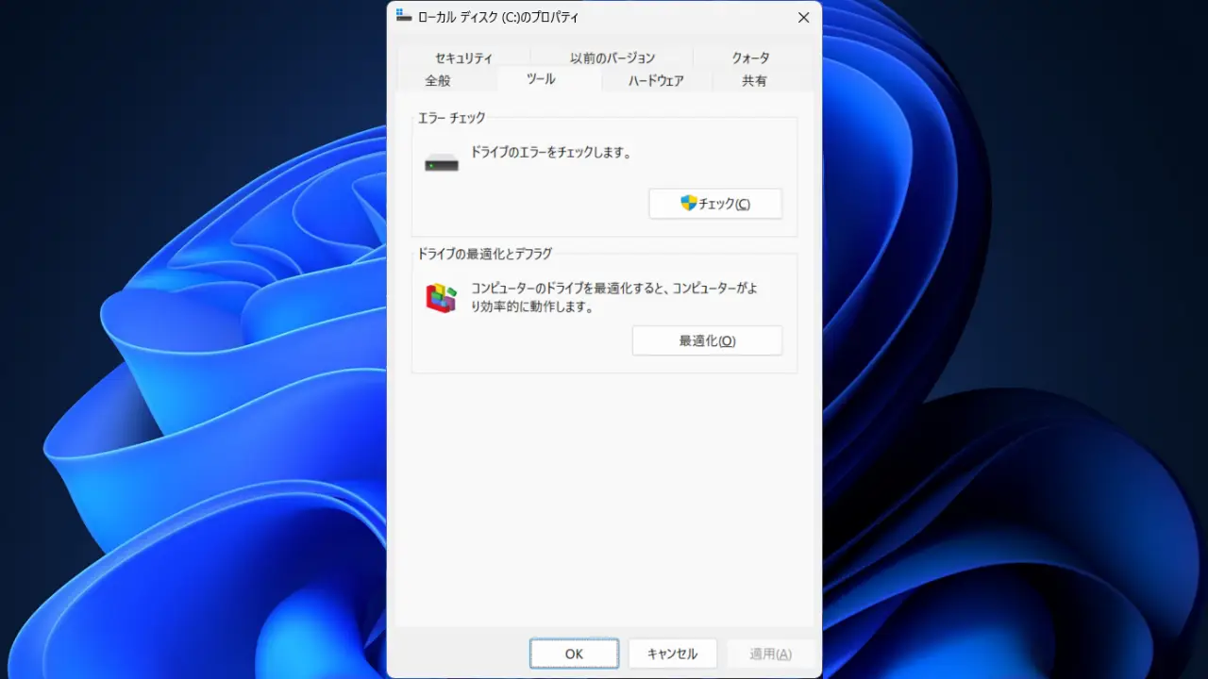Click the ローカル ディスク (C:)のプロパティ title text

click(x=498, y=17)
